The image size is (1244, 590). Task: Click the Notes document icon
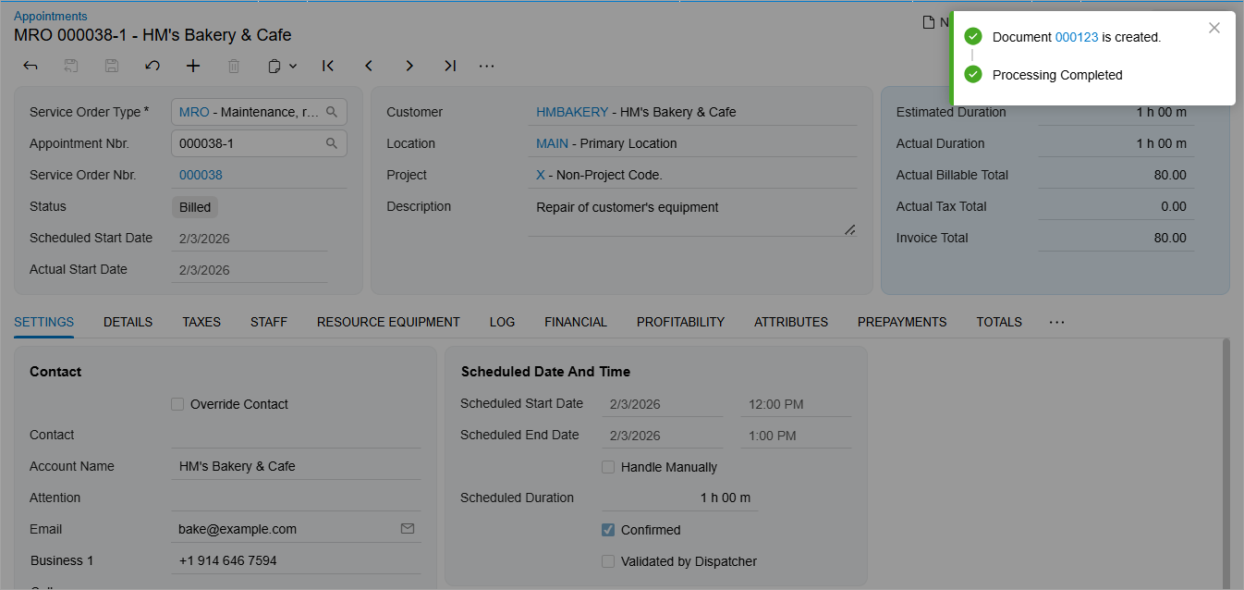pyautogui.click(x=929, y=22)
